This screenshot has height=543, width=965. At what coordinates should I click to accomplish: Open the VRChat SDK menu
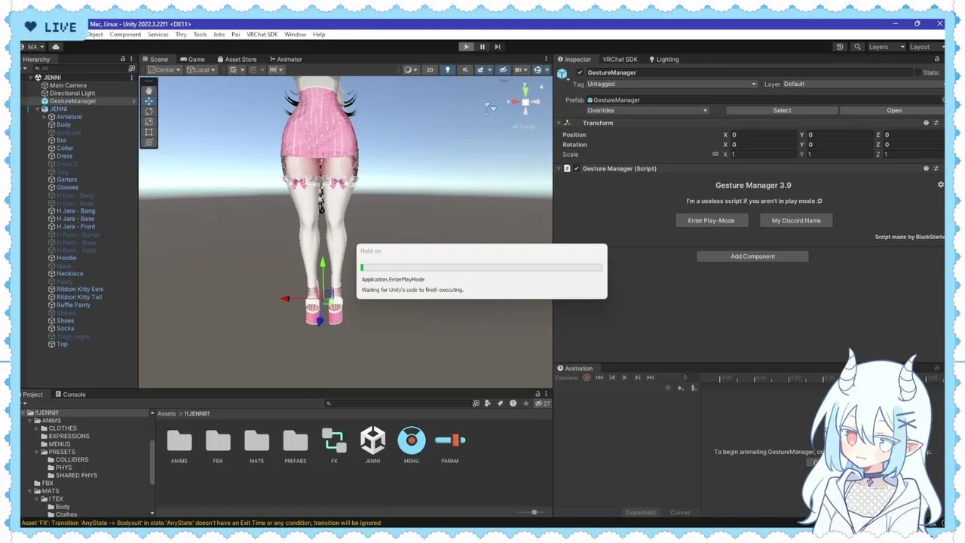(262, 35)
